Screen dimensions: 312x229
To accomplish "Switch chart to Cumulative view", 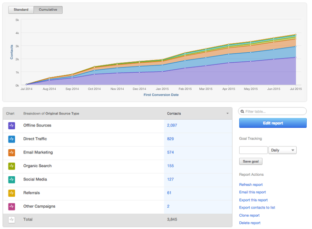I will (x=48, y=10).
